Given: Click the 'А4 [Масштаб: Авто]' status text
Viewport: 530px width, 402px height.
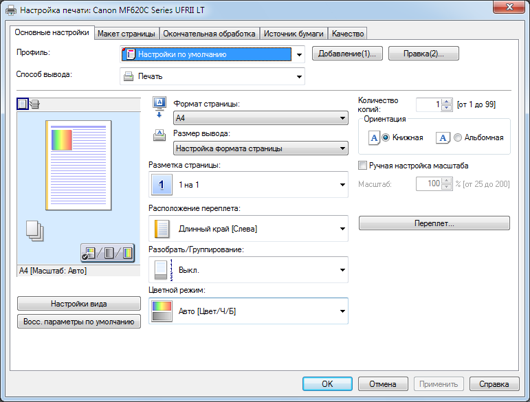Looking at the screenshot, I should [x=53, y=271].
